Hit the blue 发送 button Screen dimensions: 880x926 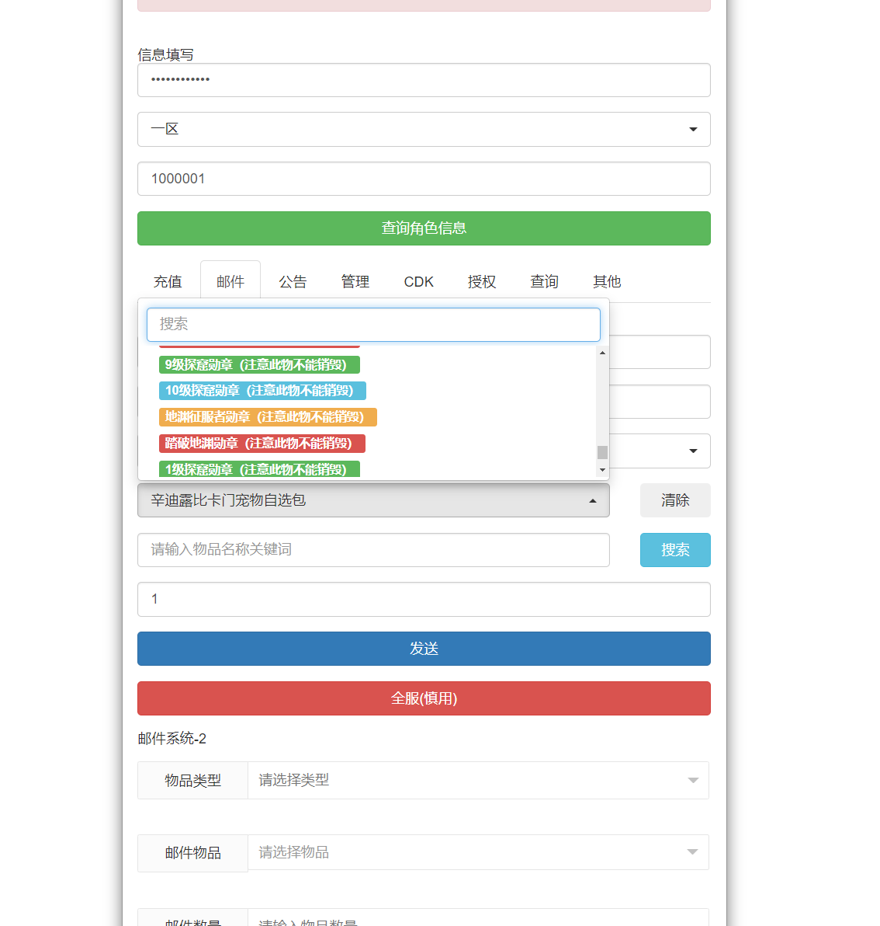click(424, 649)
